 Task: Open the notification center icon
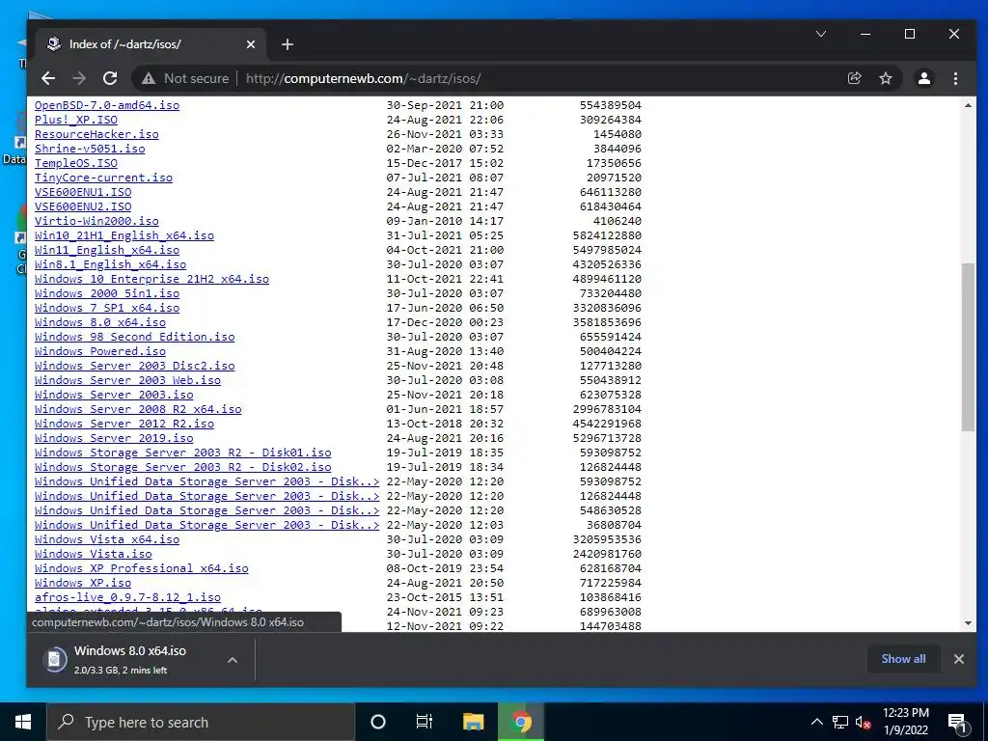(957, 722)
